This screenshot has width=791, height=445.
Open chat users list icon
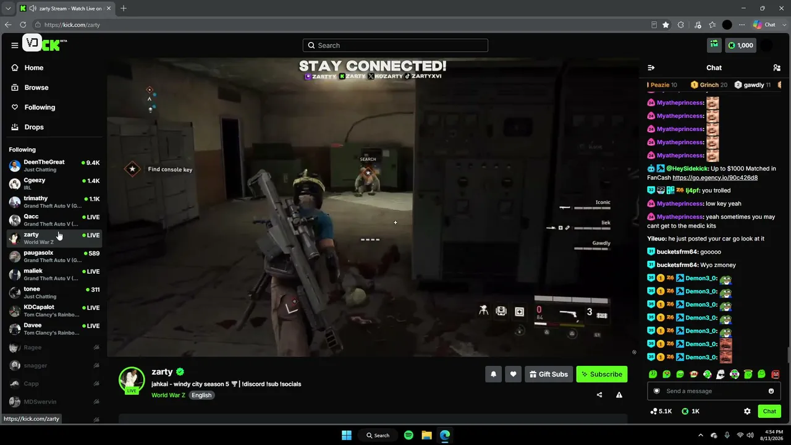coord(777,68)
